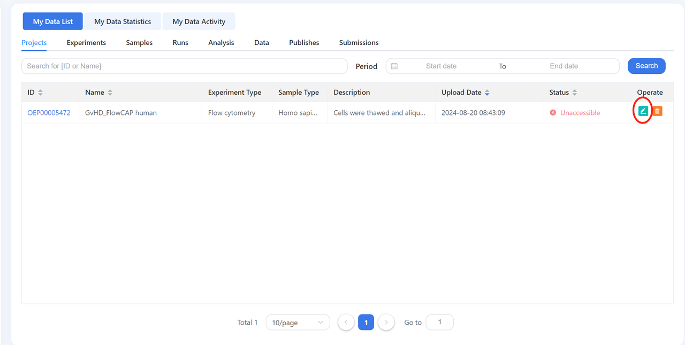Sort by Upload Date arrows

[x=487, y=93]
